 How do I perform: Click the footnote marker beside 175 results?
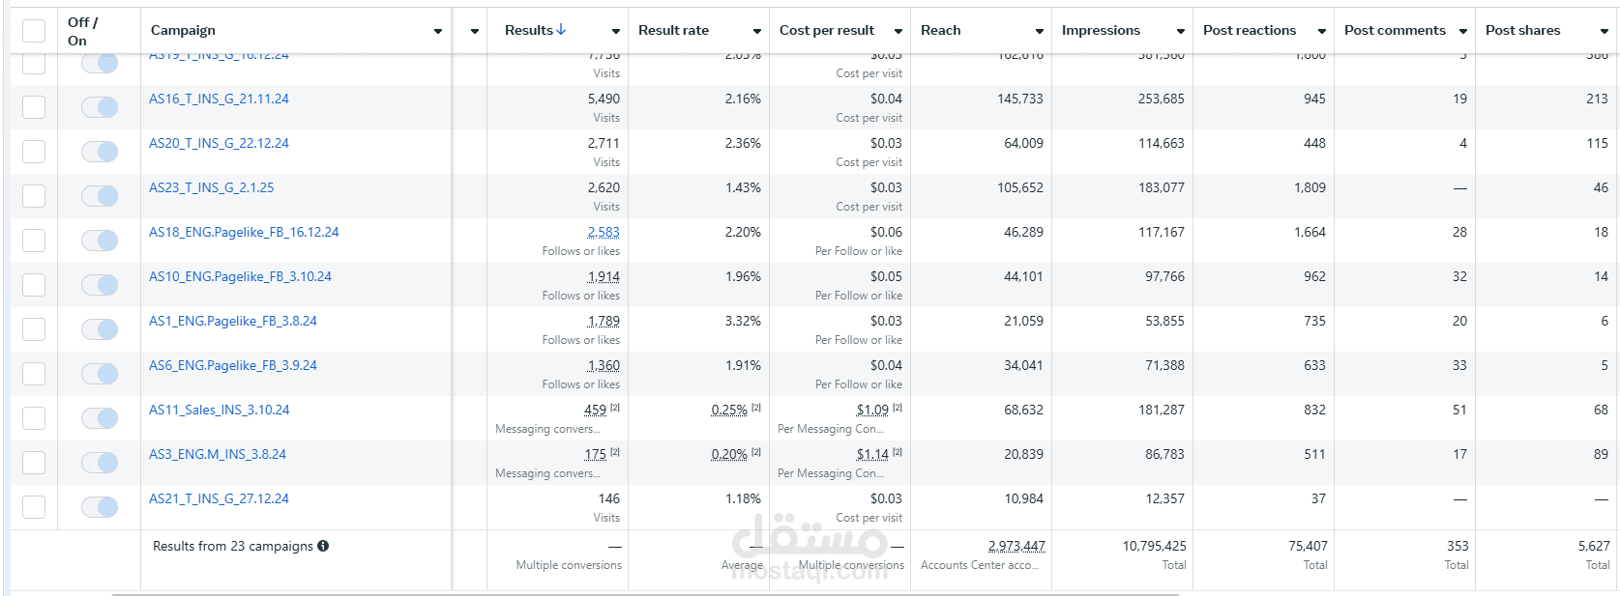pos(615,452)
